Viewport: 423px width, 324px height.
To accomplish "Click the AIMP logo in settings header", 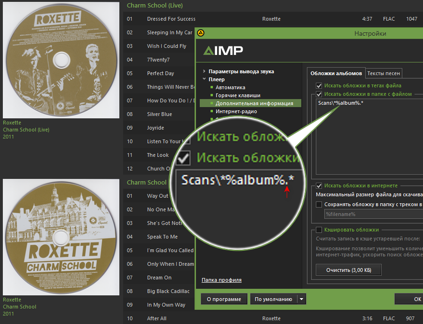I will (223, 50).
